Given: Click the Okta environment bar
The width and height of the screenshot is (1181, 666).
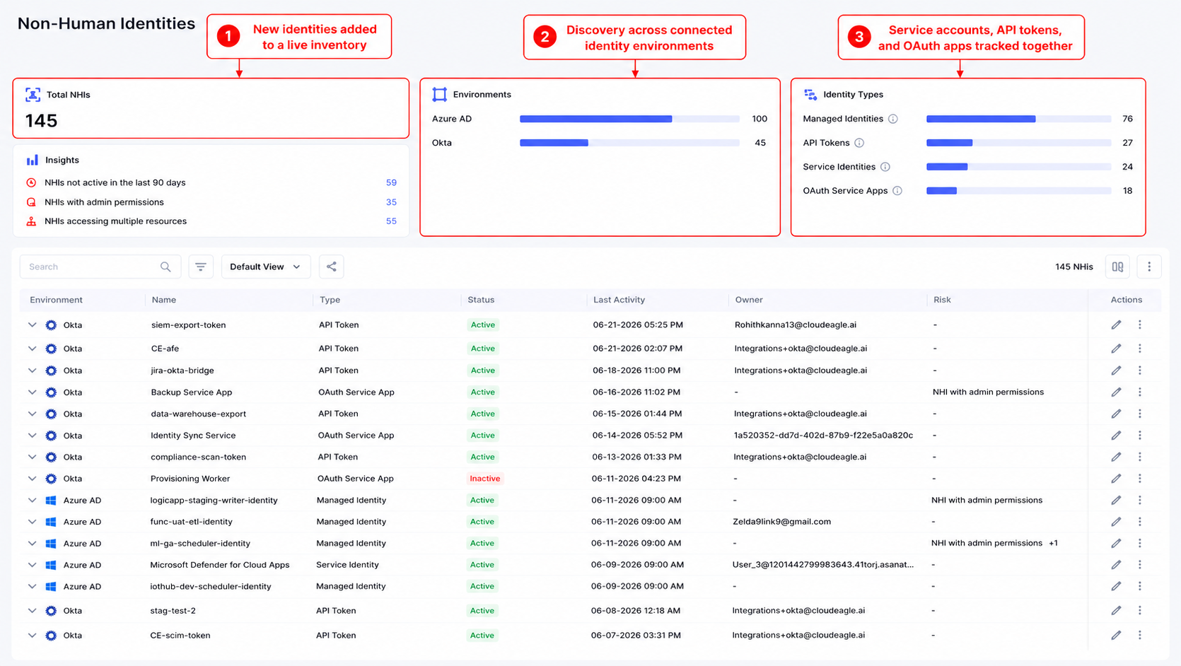Looking at the screenshot, I should pyautogui.click(x=629, y=143).
